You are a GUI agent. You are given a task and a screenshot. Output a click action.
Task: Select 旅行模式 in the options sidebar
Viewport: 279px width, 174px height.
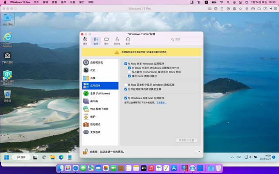click(100, 124)
